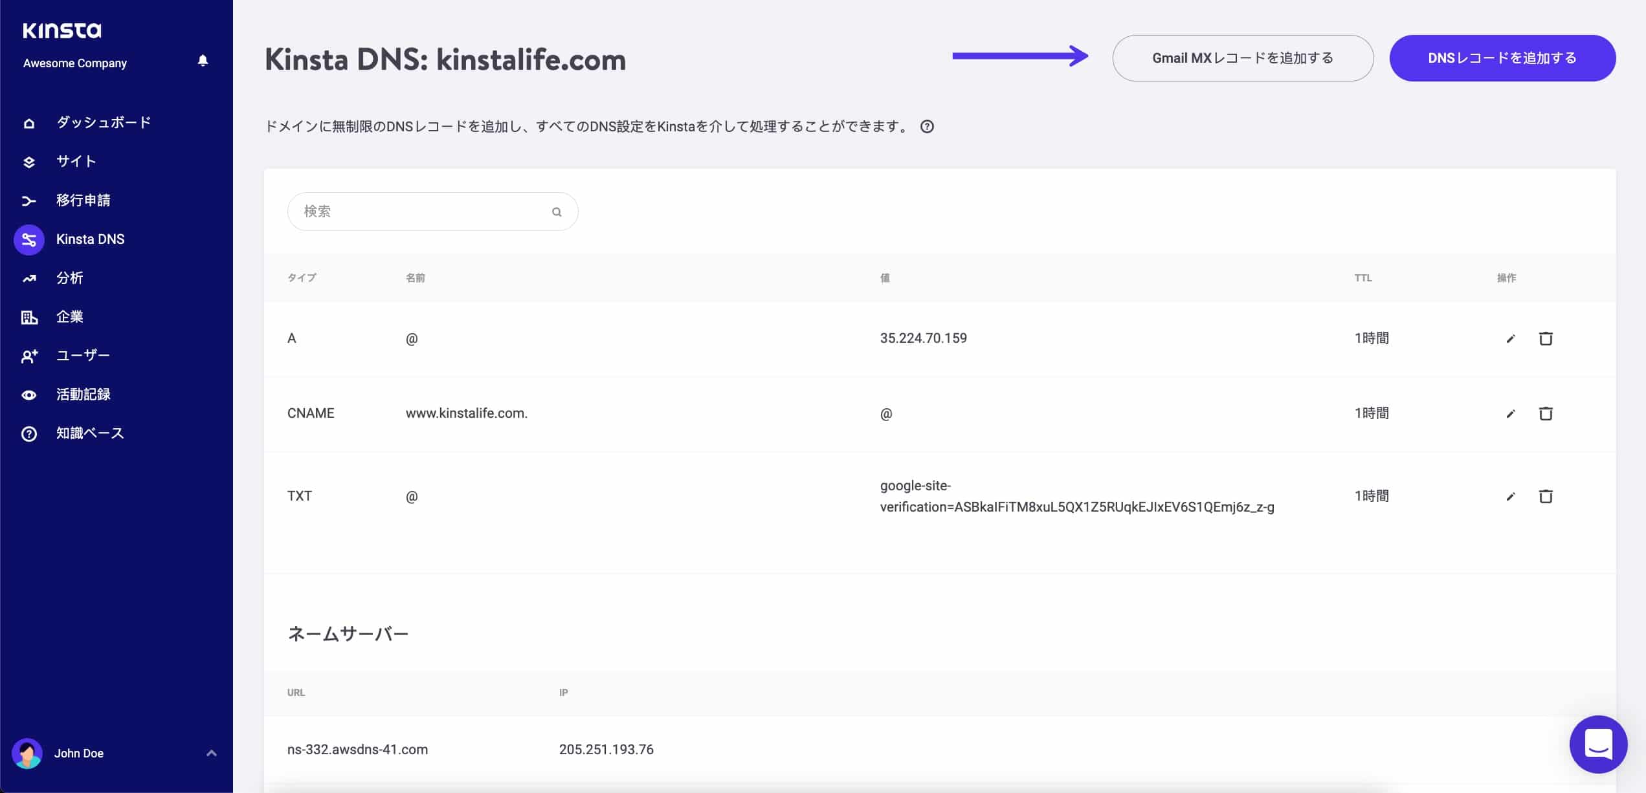Click the 移行申請 migration icon
This screenshot has height=793, width=1646.
click(x=29, y=201)
